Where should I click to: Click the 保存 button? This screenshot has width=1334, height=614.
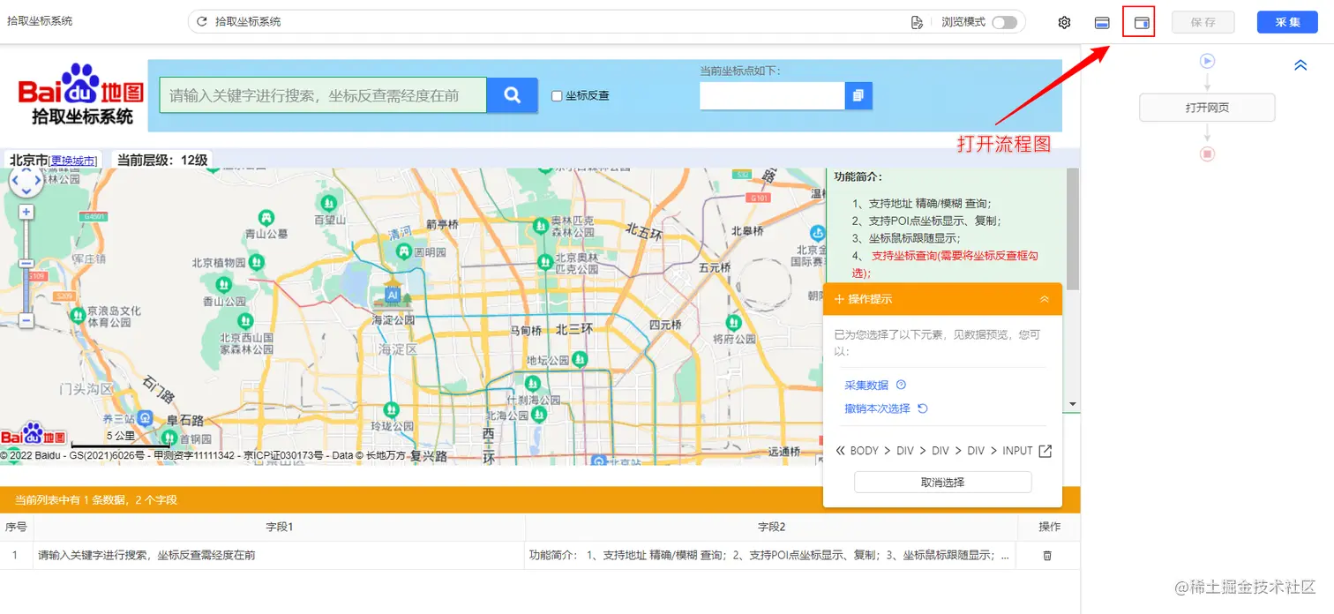click(1203, 22)
